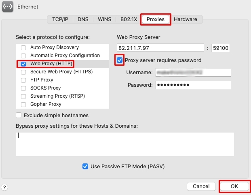Enable Secure Web Proxy (HTTPS) checkbox
Viewport: 251px width, 195px height.
(x=23, y=72)
